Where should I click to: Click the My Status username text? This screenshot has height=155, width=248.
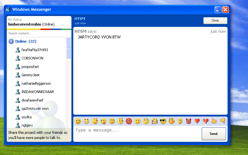[x=25, y=24]
